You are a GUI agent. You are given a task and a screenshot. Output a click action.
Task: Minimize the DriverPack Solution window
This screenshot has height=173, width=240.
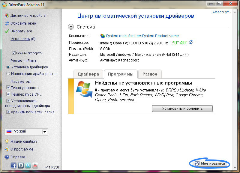click(211, 4)
